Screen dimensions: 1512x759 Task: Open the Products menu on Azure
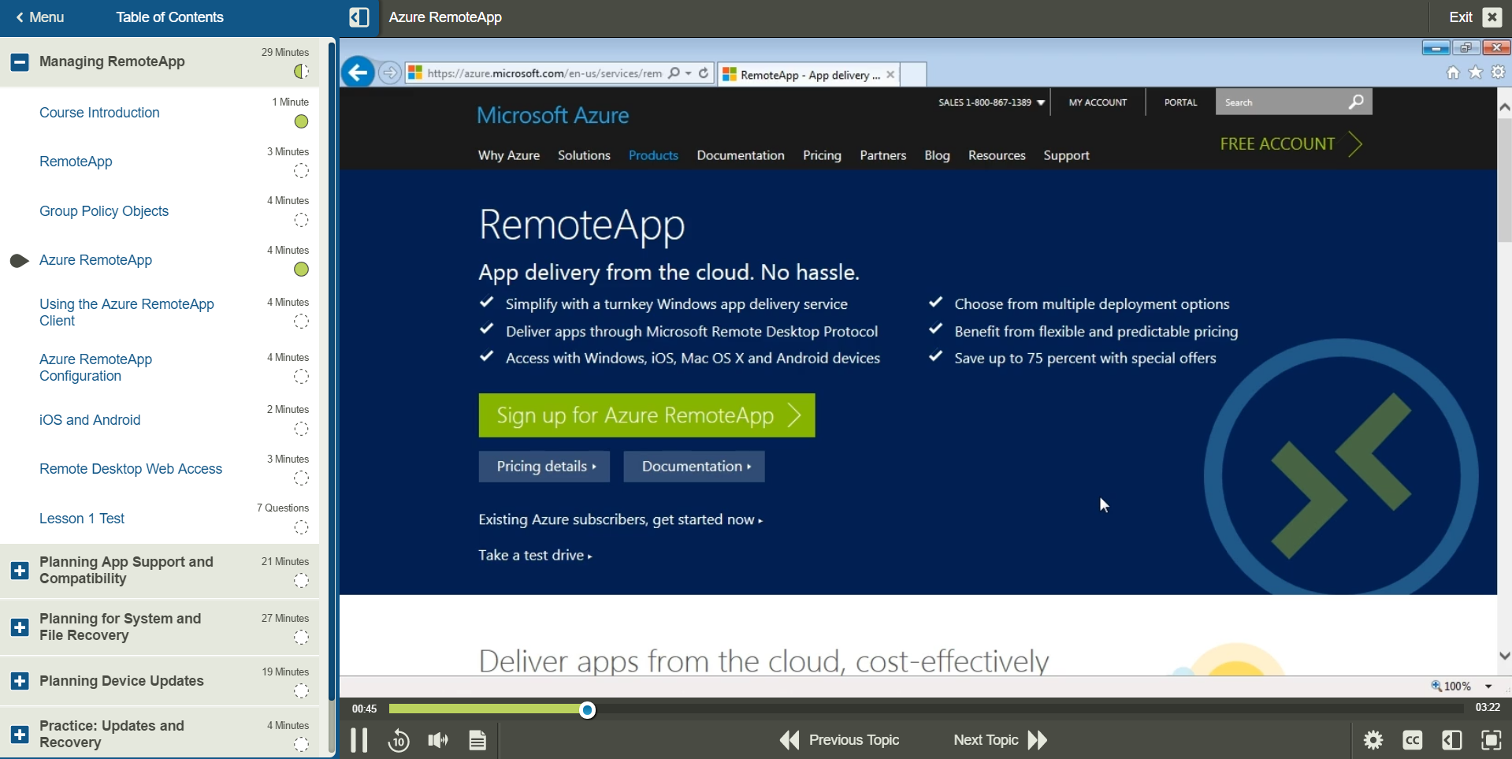click(x=652, y=155)
